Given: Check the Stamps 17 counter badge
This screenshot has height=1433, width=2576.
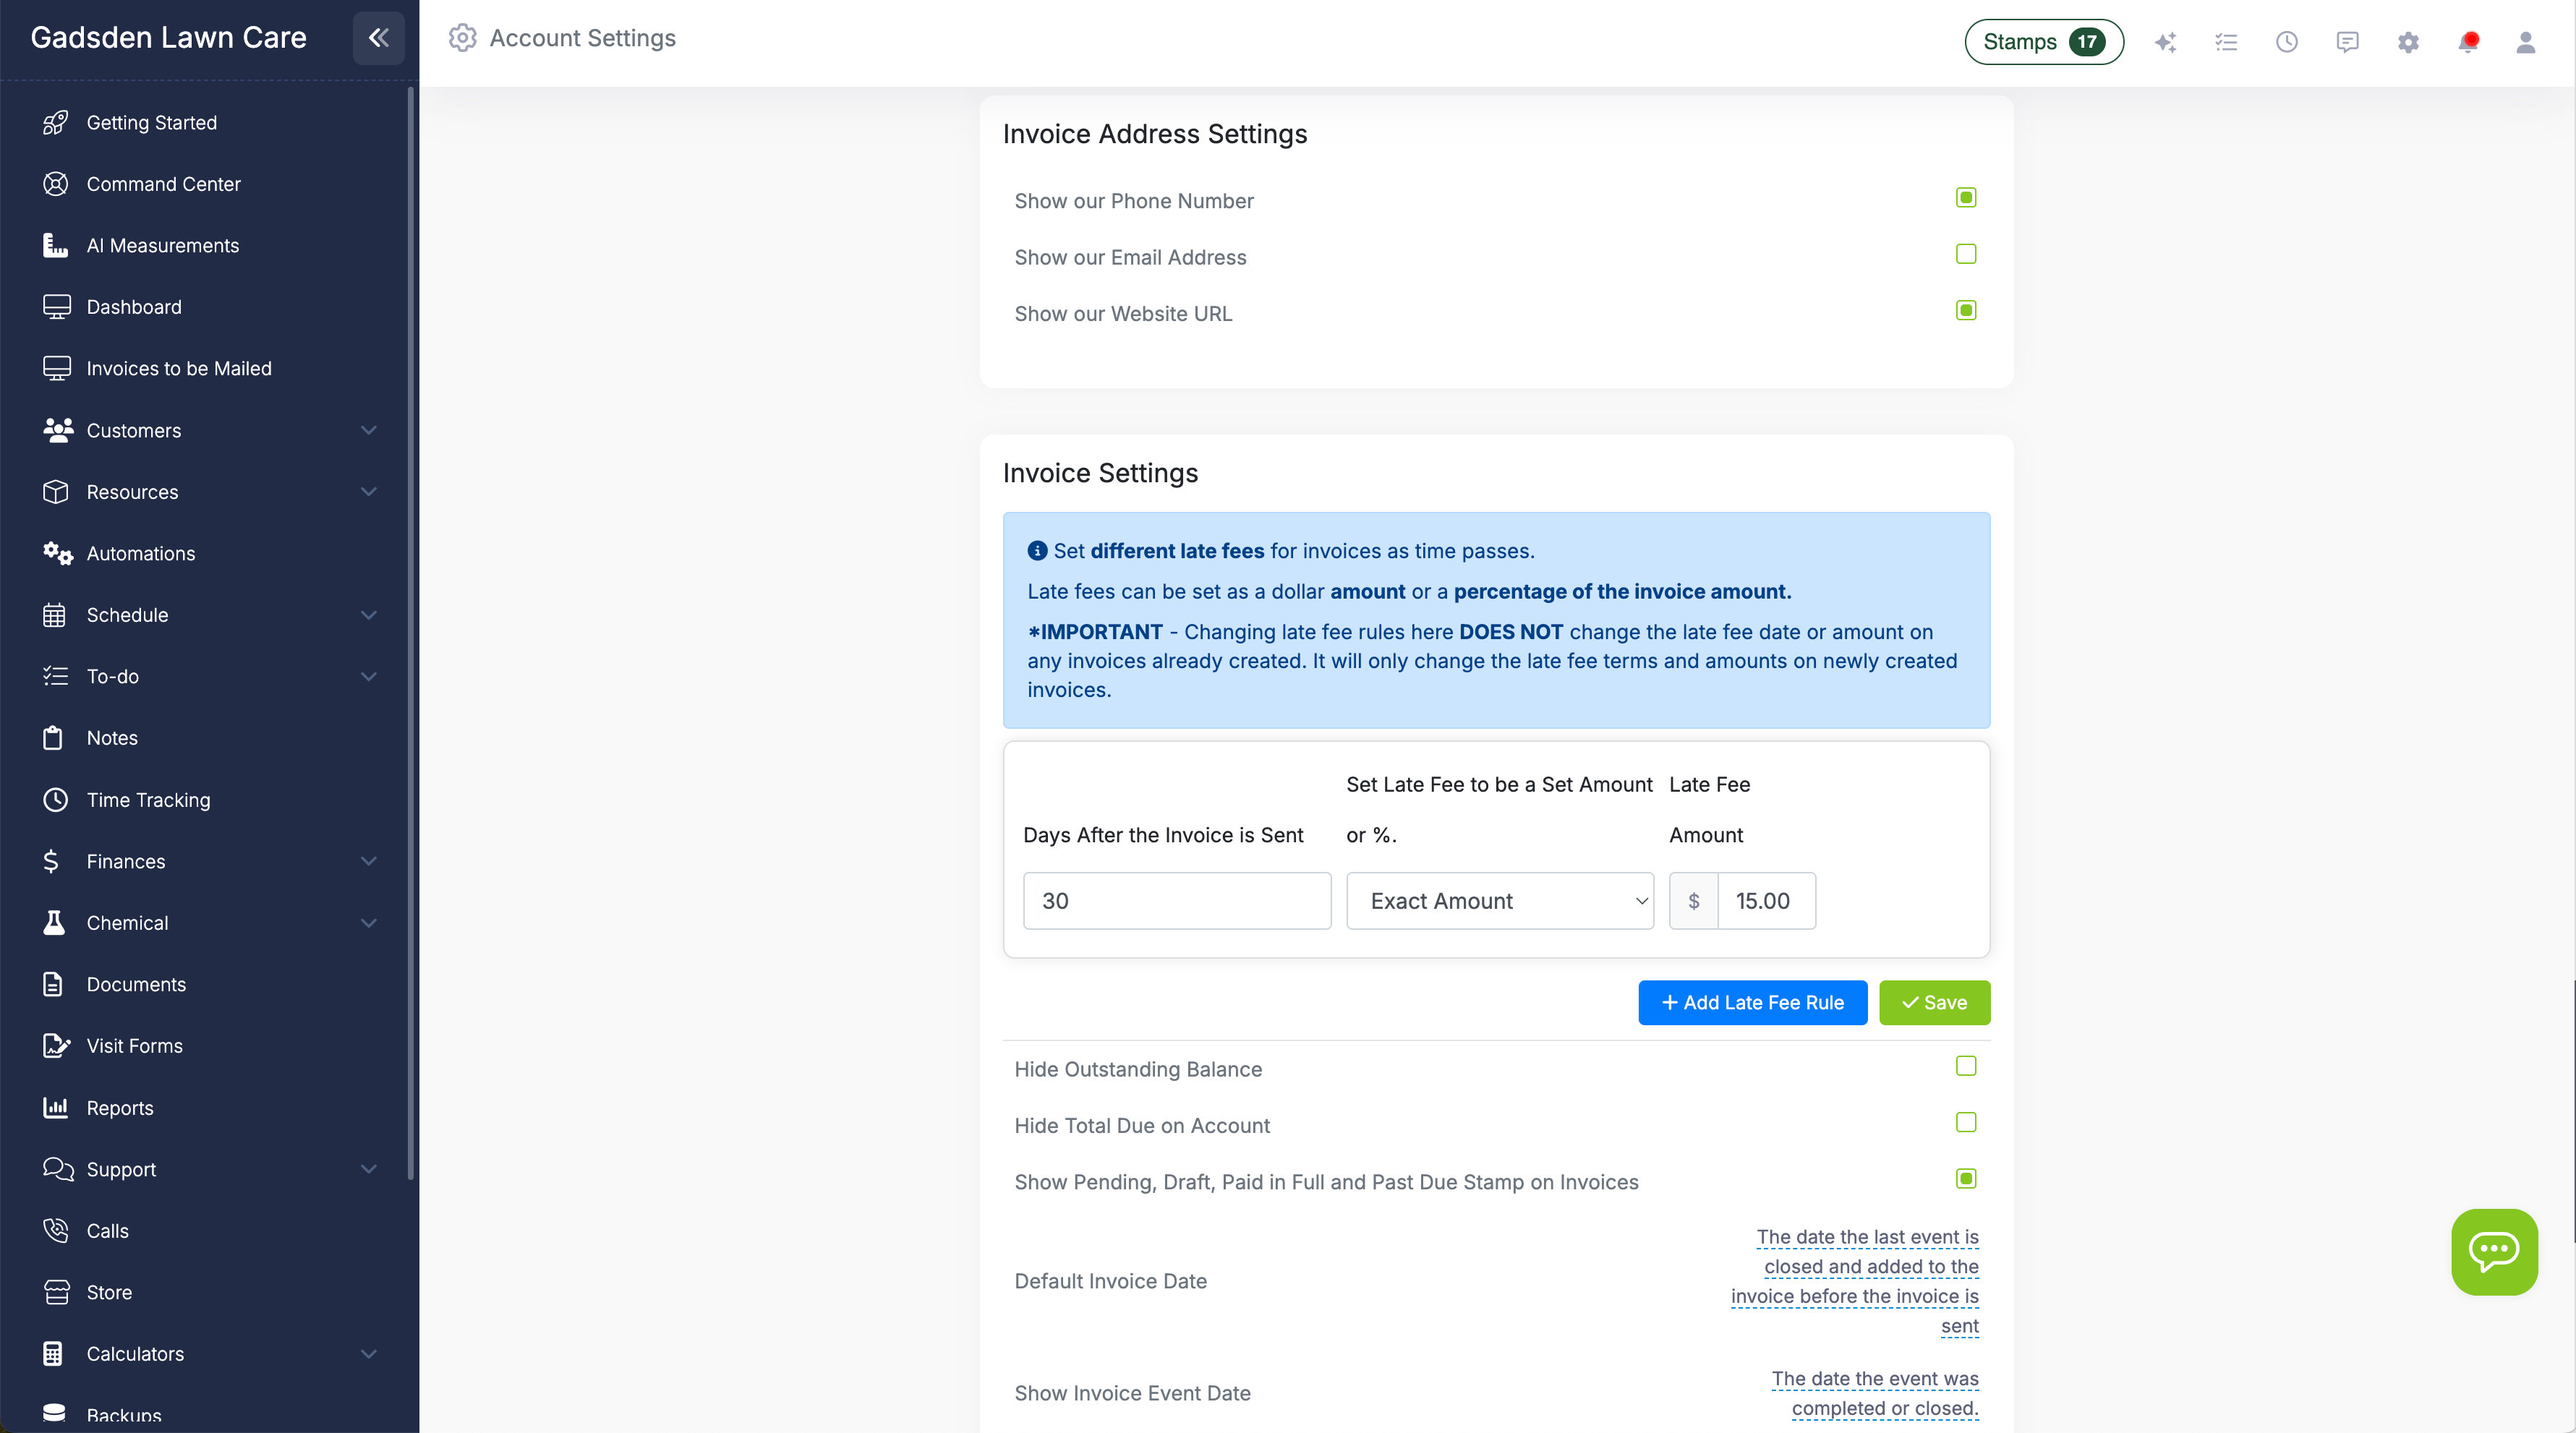Looking at the screenshot, I should [x=2043, y=42].
